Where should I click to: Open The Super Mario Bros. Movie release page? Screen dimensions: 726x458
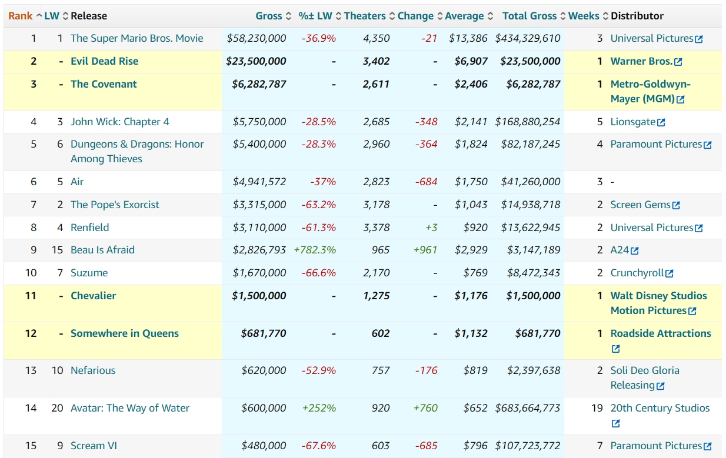click(x=137, y=38)
